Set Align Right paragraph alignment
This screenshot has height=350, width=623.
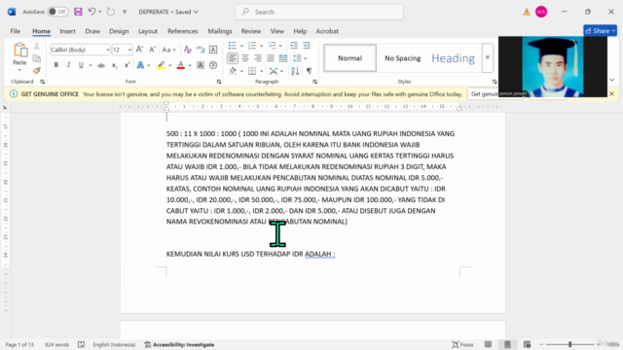(258, 58)
